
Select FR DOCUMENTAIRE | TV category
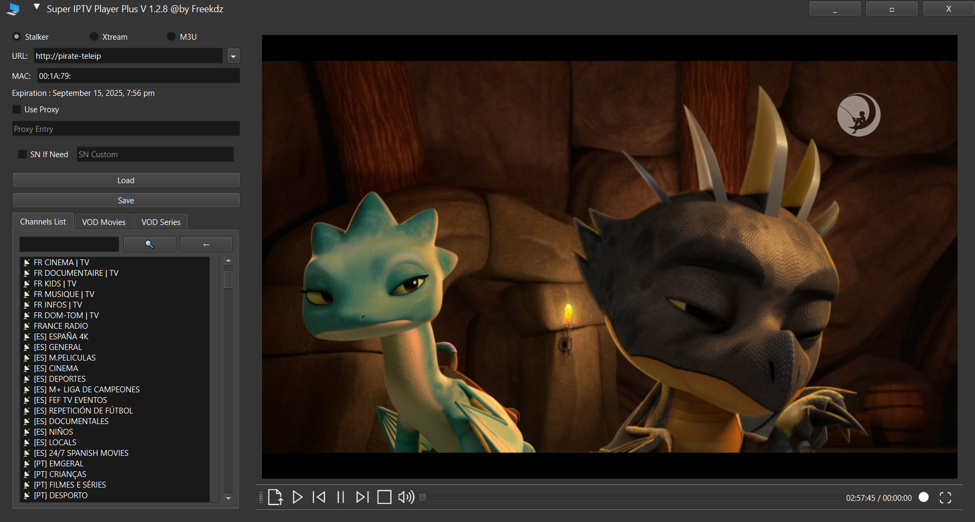pyautogui.click(x=76, y=273)
